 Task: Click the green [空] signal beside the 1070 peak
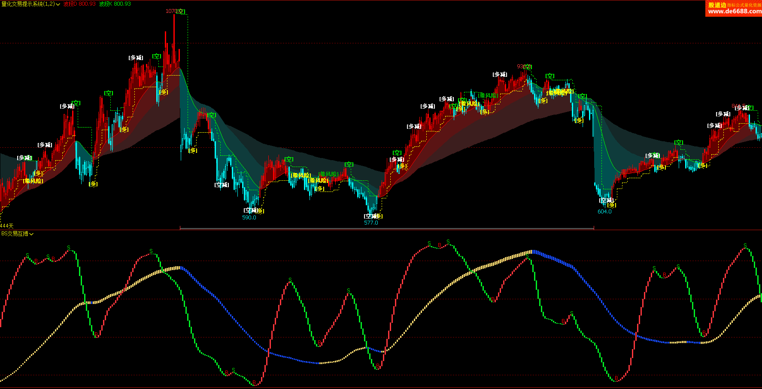point(181,12)
